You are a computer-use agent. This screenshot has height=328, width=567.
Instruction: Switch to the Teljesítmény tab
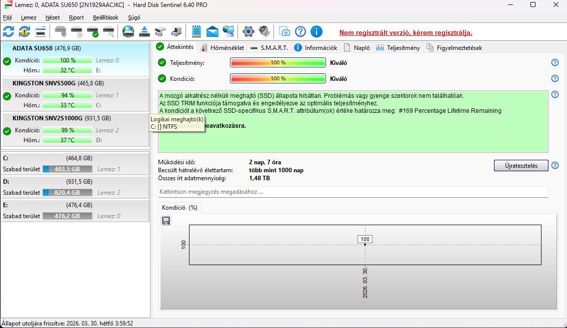(398, 48)
